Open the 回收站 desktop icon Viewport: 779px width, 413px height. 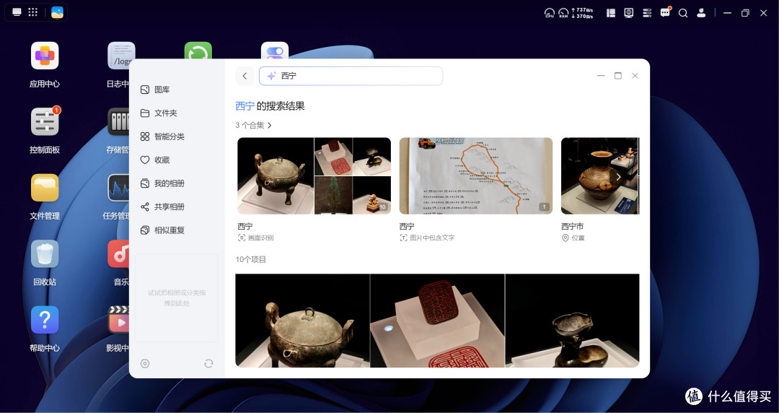[45, 253]
